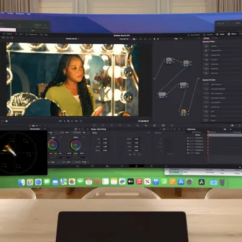Jump to last frame transport button

point(76,121)
